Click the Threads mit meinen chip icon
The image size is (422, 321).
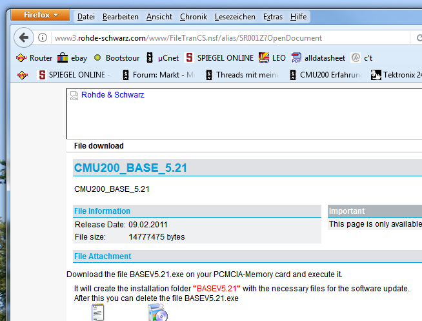pos(209,74)
